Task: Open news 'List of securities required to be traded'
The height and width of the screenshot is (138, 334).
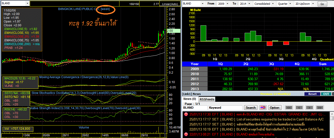Action: pyautogui.click(x=280, y=119)
